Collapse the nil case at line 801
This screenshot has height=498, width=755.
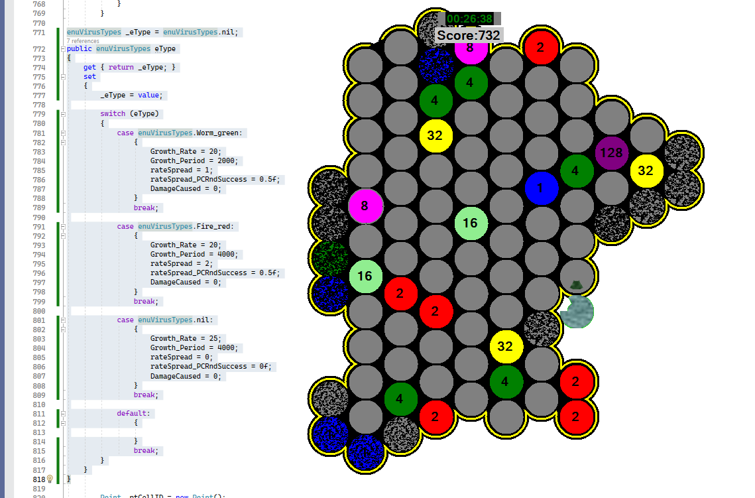click(63, 320)
